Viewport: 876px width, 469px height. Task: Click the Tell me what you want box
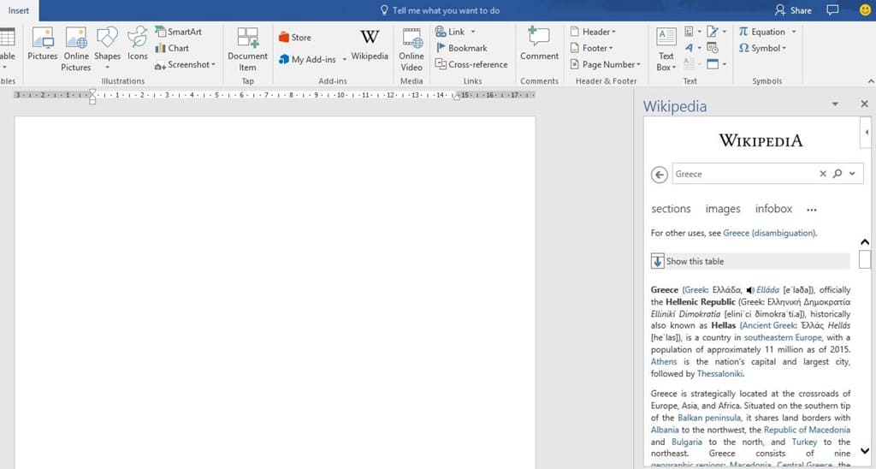(440, 10)
